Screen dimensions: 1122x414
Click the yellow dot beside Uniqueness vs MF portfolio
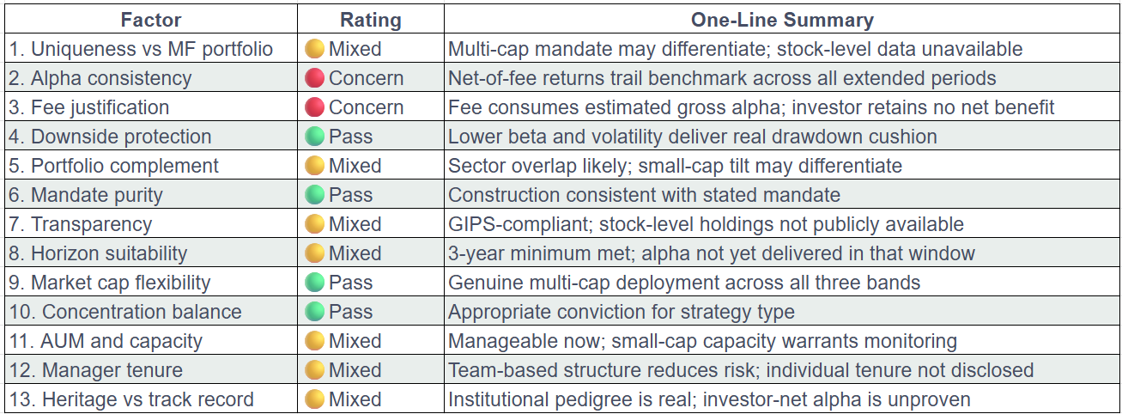(315, 49)
